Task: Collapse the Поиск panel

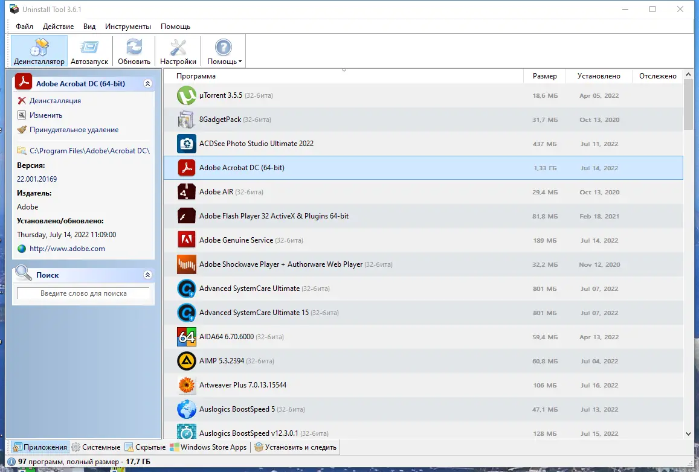Action: tap(147, 275)
